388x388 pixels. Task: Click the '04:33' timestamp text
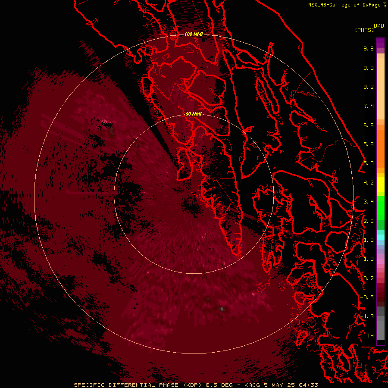click(x=308, y=385)
